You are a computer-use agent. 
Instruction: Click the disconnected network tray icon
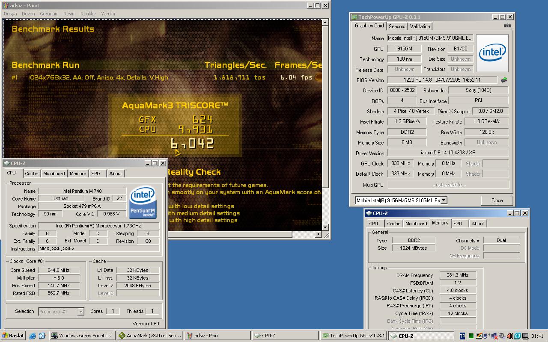[494, 336]
